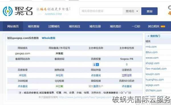The width and height of the screenshot is (171, 105).
Task: Click 未拦截 under QQ检测
Action: (59, 86)
